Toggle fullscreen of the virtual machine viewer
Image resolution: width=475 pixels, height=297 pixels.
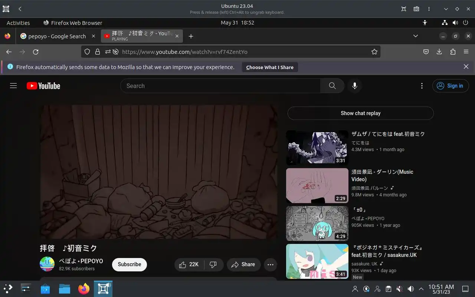404,9
